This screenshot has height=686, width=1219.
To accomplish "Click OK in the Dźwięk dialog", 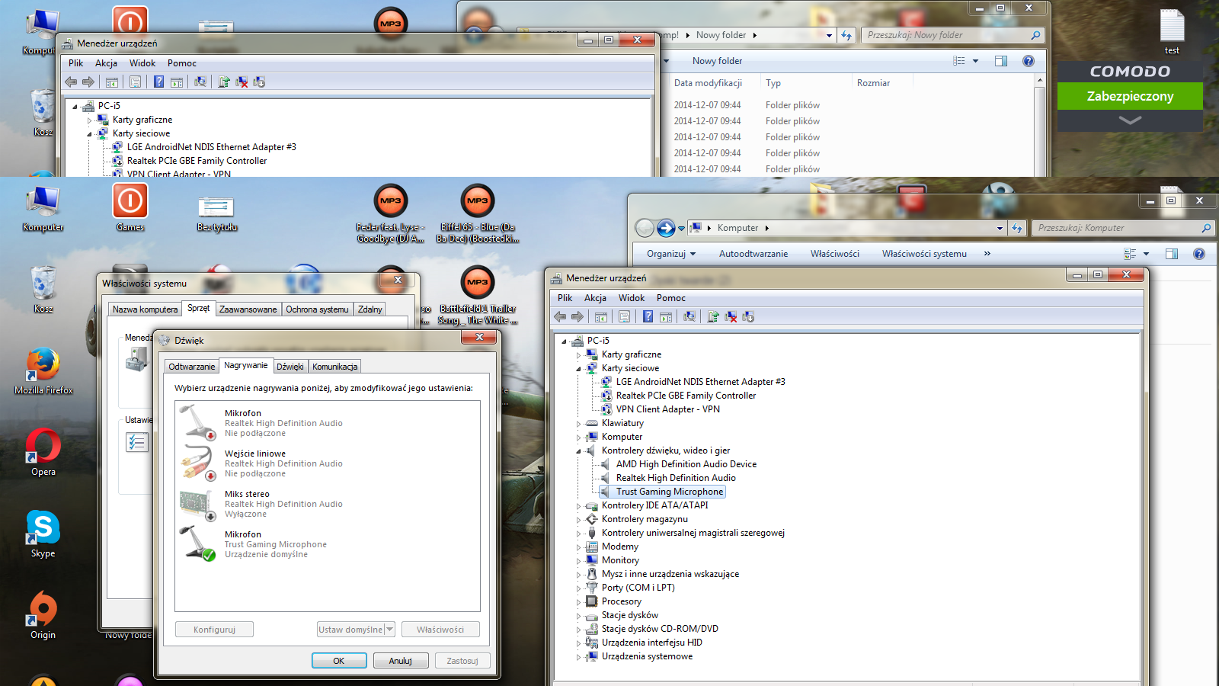I will tap(339, 661).
